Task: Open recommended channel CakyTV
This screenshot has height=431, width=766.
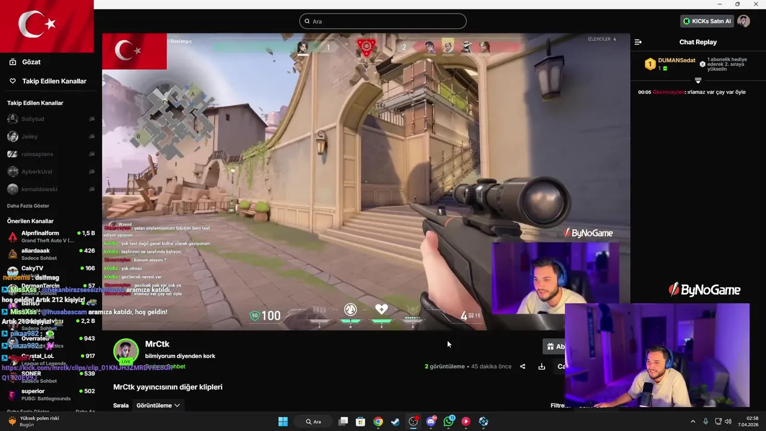Action: click(50, 271)
